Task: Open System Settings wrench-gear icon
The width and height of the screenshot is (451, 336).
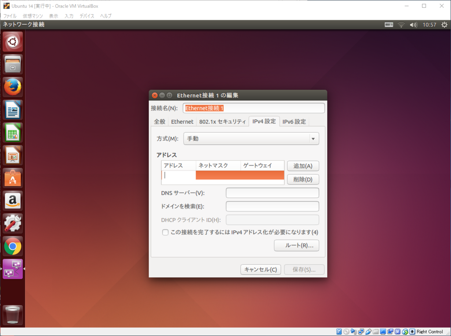Action: 13,224
